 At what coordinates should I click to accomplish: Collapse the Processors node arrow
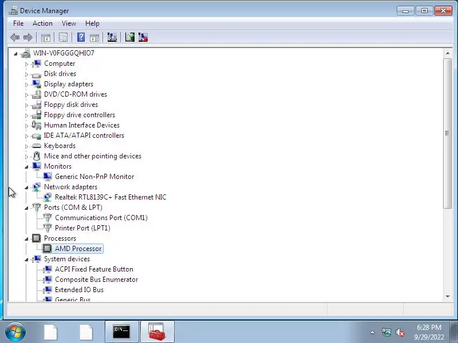[x=26, y=239]
